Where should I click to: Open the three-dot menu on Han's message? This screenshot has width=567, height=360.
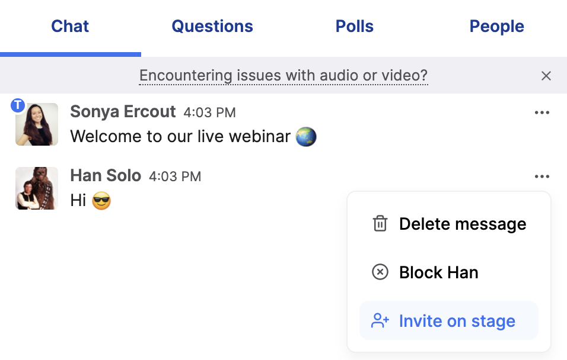542,176
